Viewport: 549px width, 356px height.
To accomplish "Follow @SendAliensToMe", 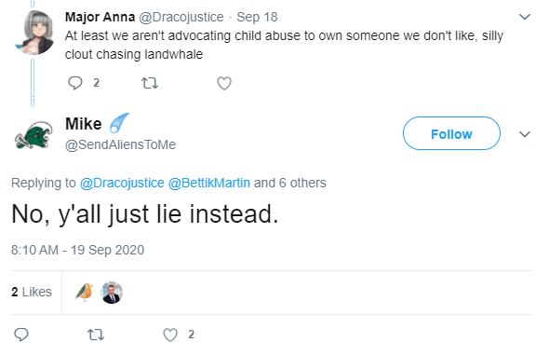I will pos(451,133).
